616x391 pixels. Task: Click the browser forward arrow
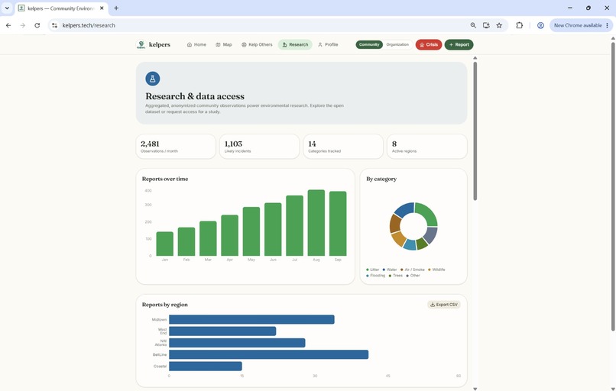(x=23, y=25)
